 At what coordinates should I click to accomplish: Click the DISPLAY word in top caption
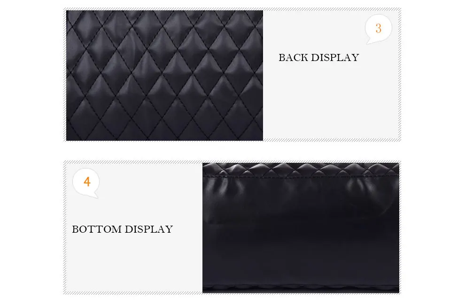[x=335, y=58]
